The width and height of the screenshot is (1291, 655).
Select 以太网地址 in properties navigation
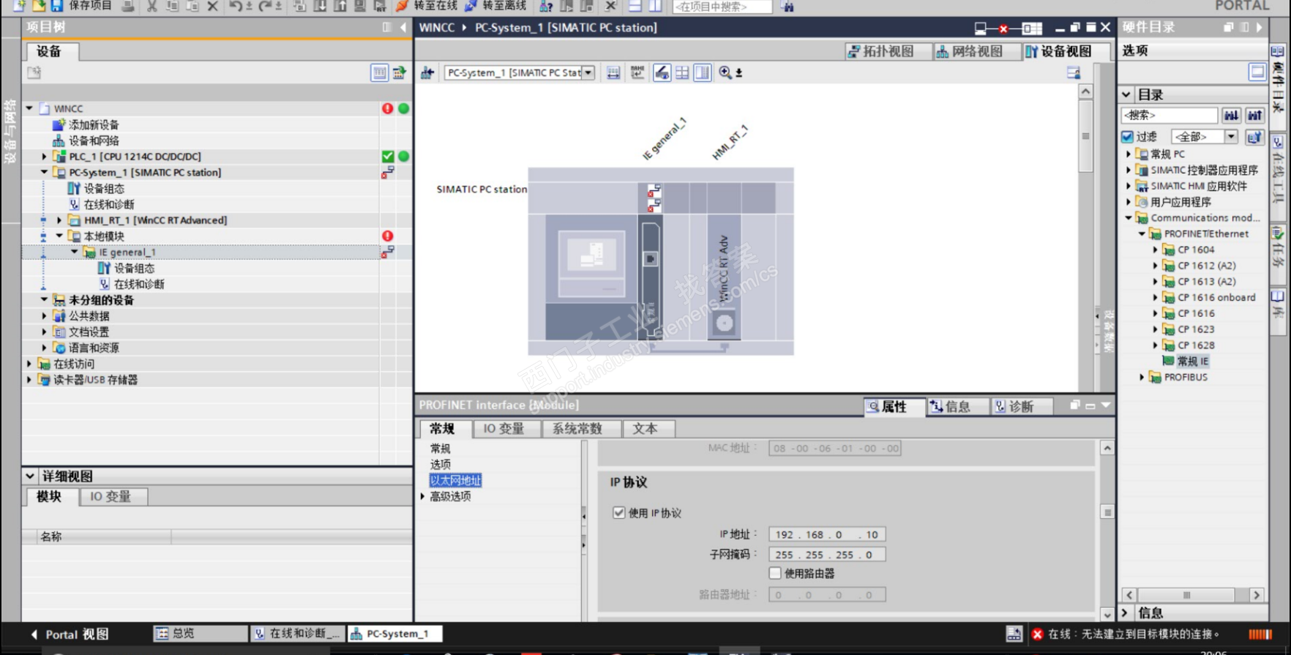[x=456, y=480]
